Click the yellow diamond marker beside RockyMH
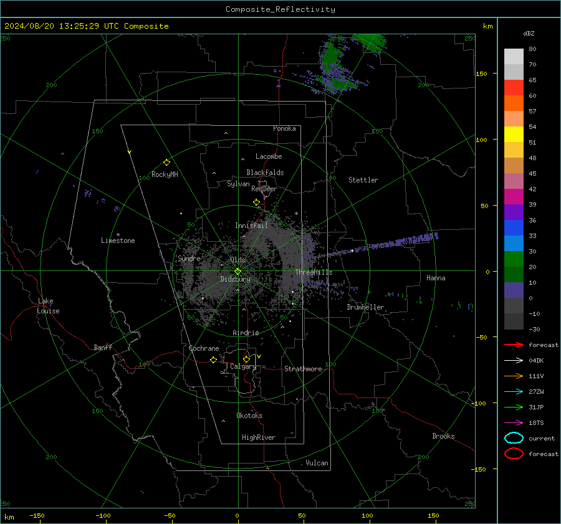561x524 pixels. 166,163
